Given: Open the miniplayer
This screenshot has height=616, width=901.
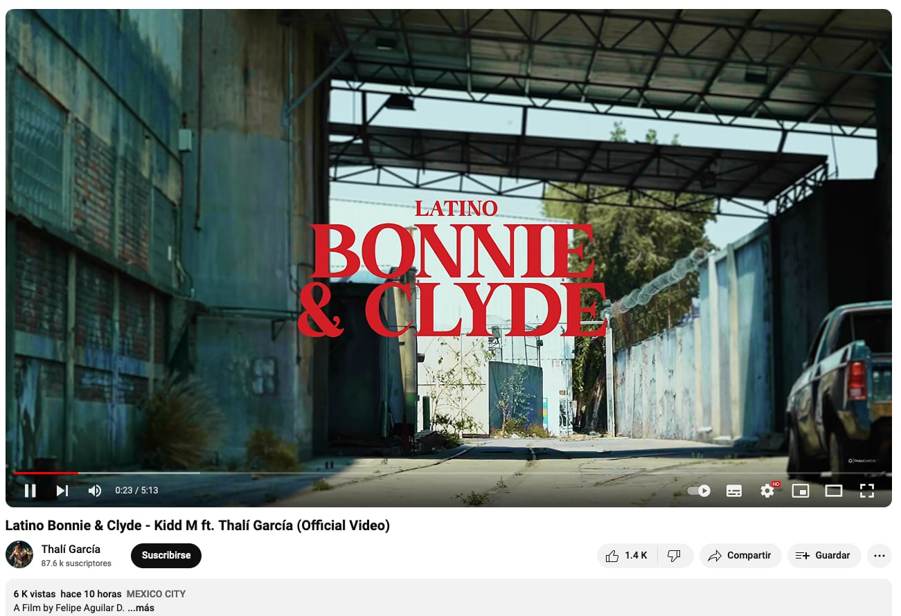Looking at the screenshot, I should tap(801, 491).
